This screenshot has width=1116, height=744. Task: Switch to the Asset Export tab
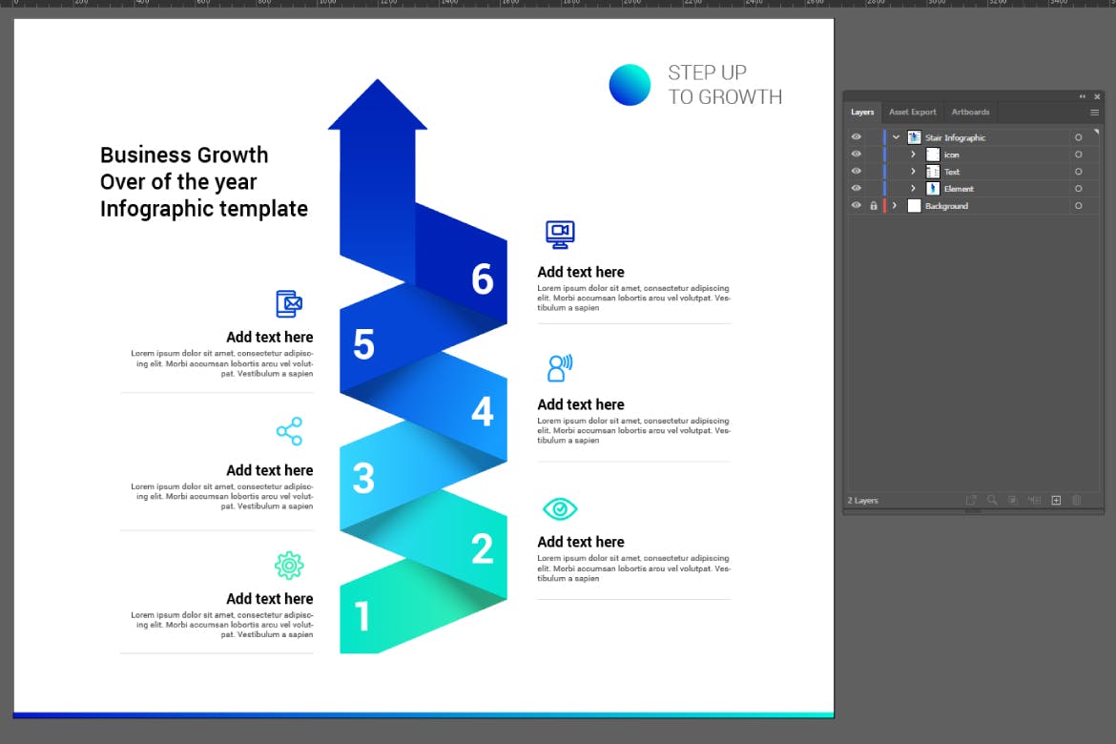(913, 112)
